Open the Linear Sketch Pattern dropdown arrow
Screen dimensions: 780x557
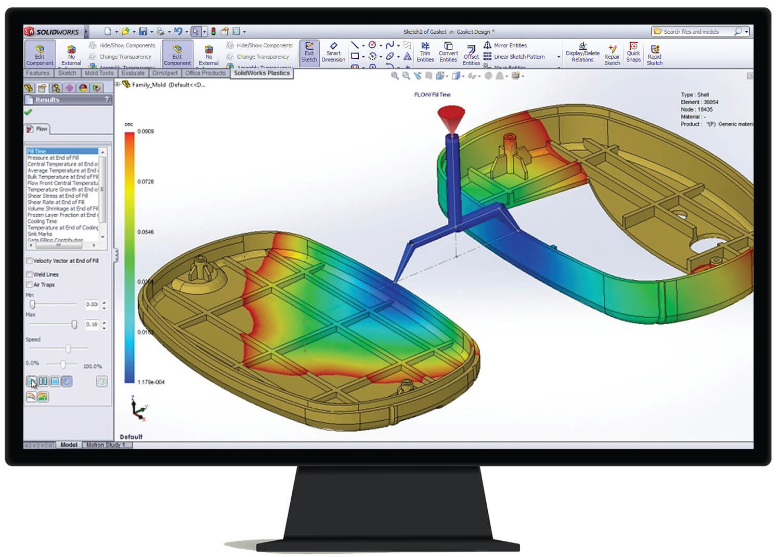559,57
